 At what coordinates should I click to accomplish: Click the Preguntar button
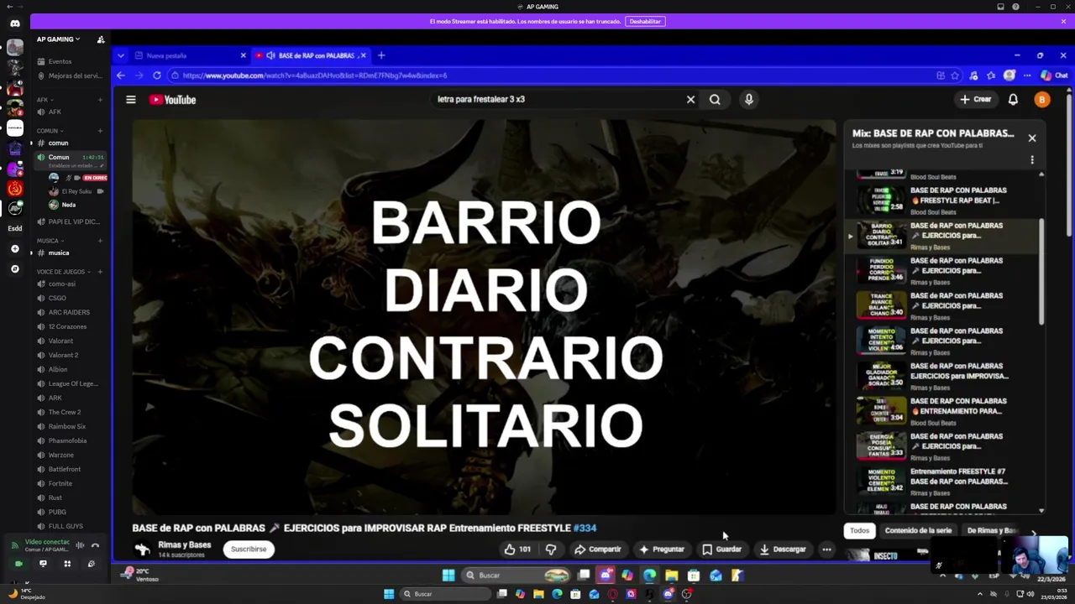coord(661,549)
